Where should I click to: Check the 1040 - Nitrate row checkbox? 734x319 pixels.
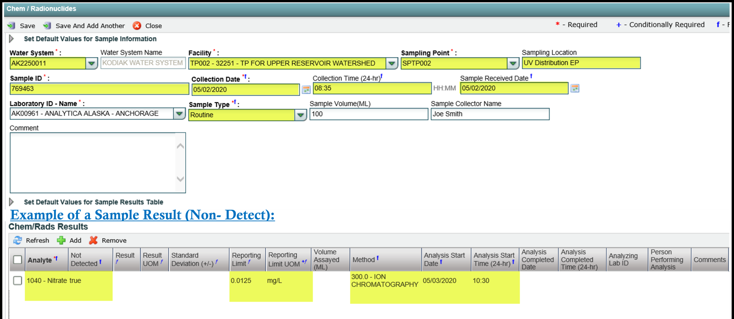tap(17, 280)
